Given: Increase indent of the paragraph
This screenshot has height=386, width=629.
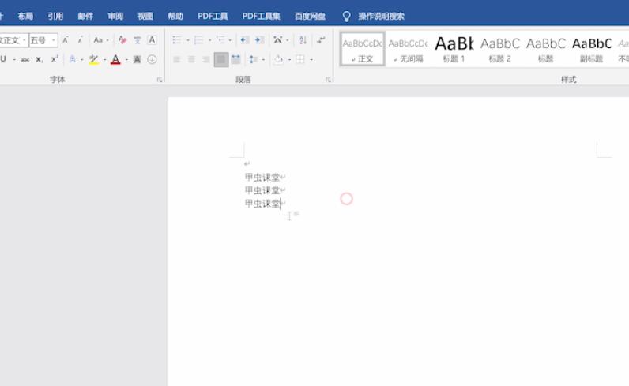Looking at the screenshot, I should tap(259, 40).
